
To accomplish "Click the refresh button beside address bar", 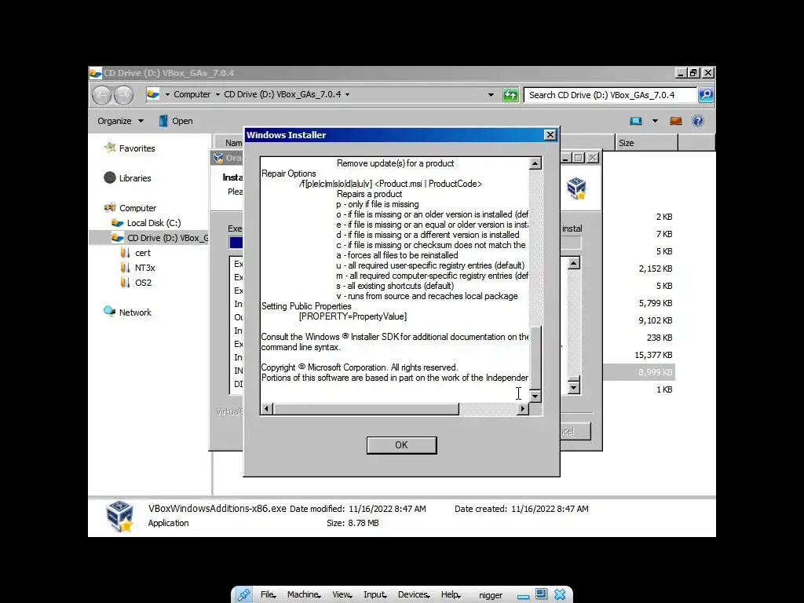I will pos(510,95).
